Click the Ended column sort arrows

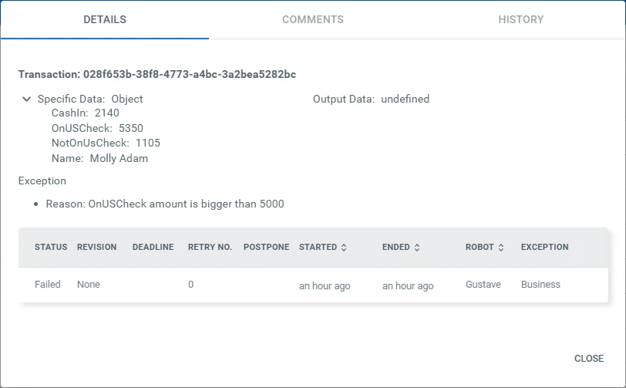[x=417, y=248]
